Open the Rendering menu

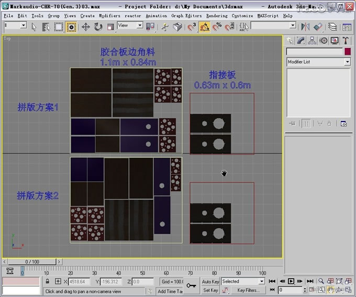(x=217, y=16)
